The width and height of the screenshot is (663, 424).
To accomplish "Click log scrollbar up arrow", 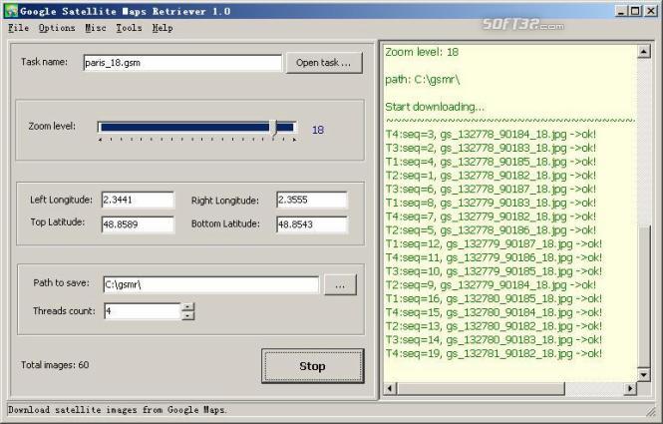I will (643, 52).
